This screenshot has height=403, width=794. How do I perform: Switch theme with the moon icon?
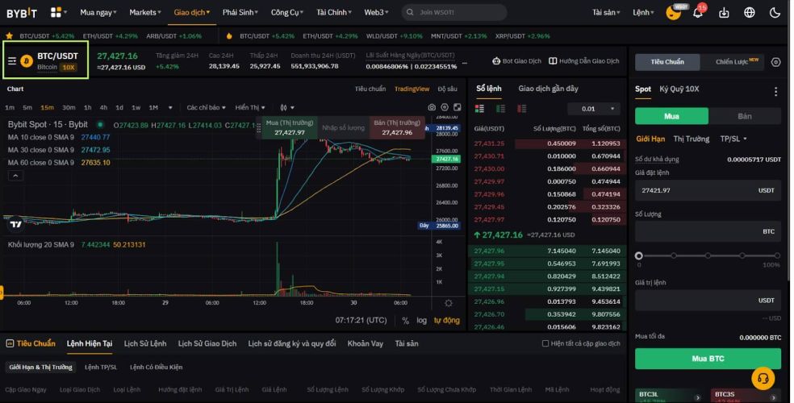[x=775, y=13]
